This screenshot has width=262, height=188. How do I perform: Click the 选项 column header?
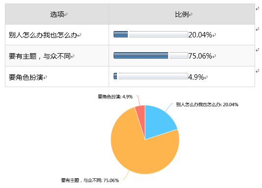[x=57, y=14]
